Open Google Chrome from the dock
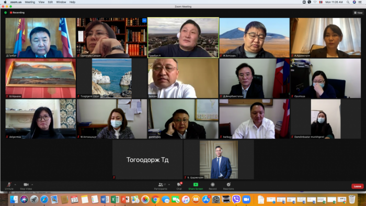The height and width of the screenshot is (206, 366). tap(155, 200)
